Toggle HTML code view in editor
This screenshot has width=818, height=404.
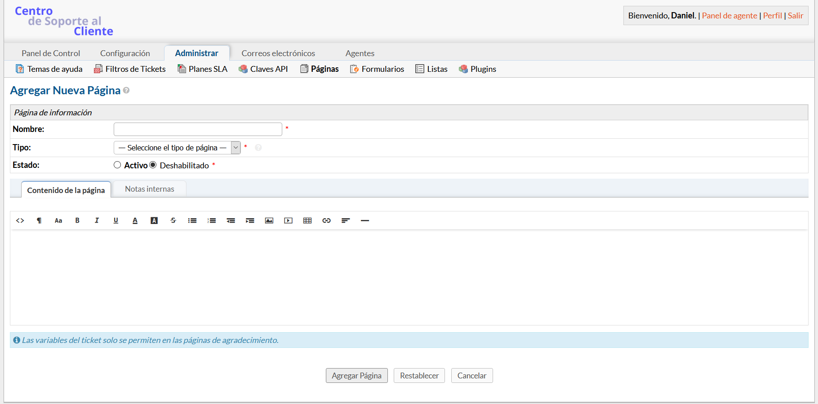pyautogui.click(x=20, y=220)
